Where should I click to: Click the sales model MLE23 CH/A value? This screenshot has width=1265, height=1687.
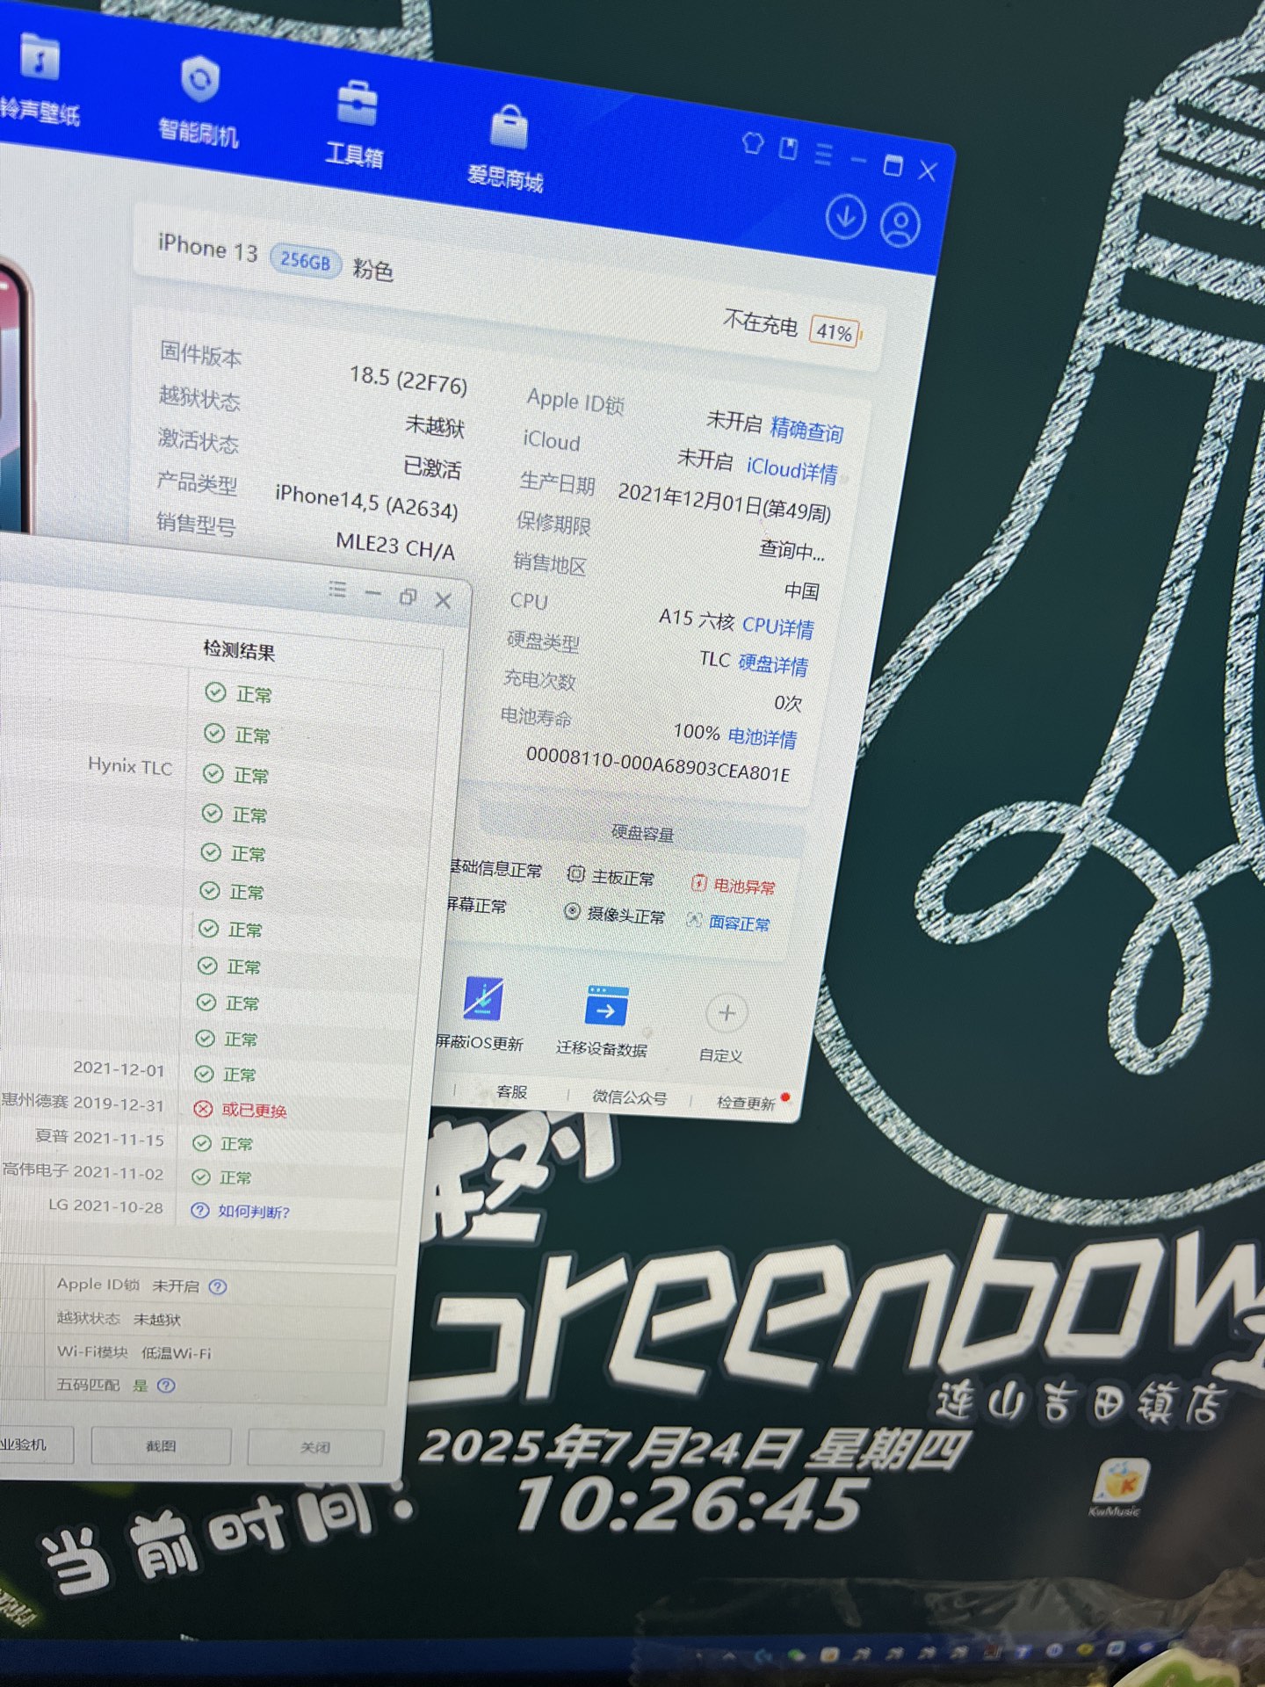coord(395,545)
